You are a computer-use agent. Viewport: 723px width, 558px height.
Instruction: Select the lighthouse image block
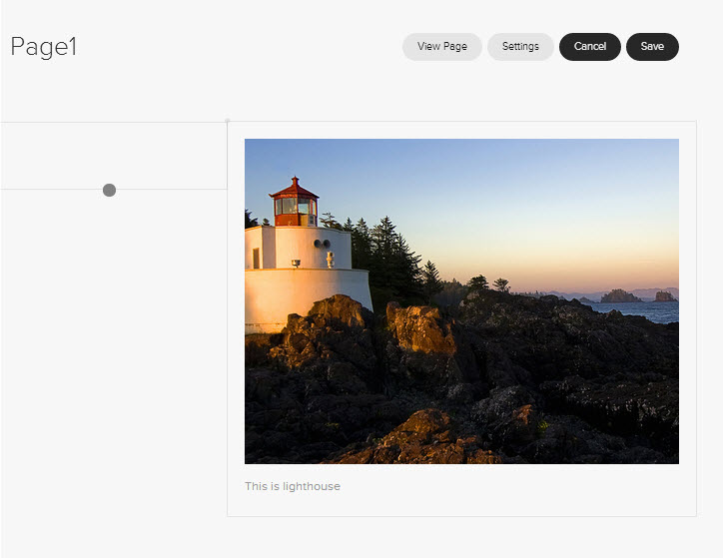pos(461,301)
